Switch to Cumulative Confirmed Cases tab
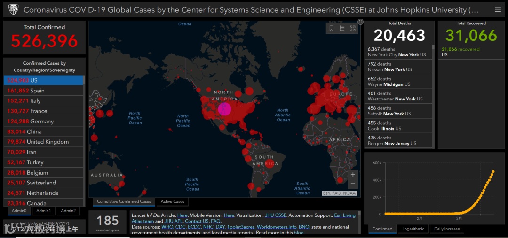 [124, 201]
